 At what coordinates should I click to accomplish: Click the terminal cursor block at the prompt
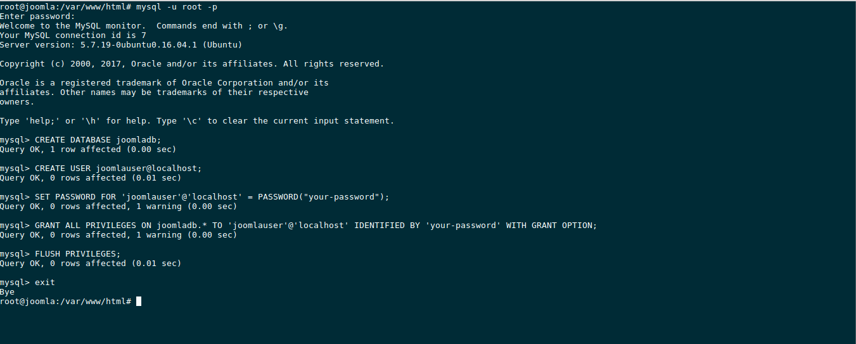(x=139, y=302)
